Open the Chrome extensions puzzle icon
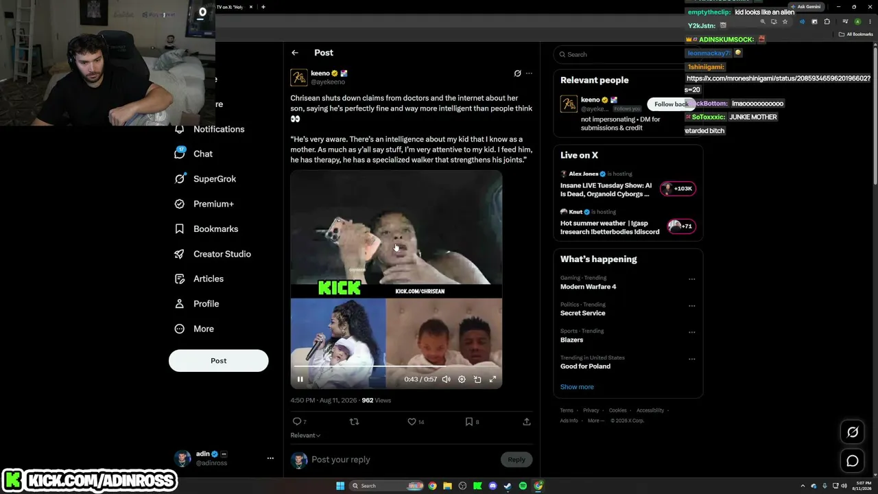 (827, 22)
